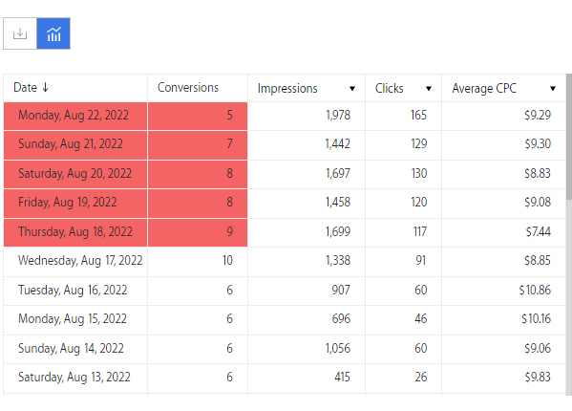Select the Sunday, Aug 21, 2022 red cell
Viewport: 572px width, 411px height.
[x=75, y=145]
